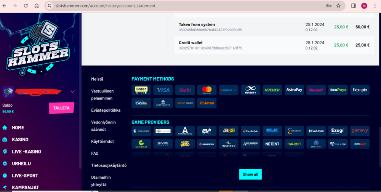Image resolution: width=381 pixels, height=192 pixels.
Task: Click the ecoPayz payment logo
Action: coord(338,90)
